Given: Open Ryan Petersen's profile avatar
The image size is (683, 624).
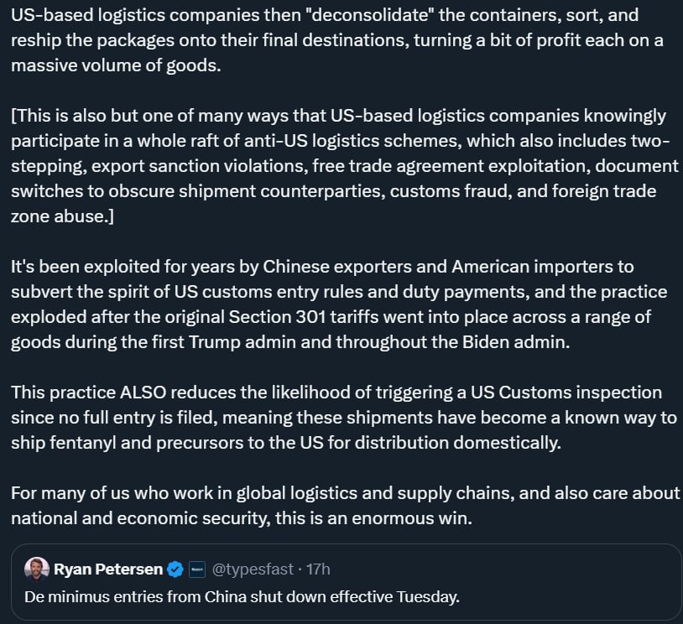Looking at the screenshot, I should click(37, 569).
